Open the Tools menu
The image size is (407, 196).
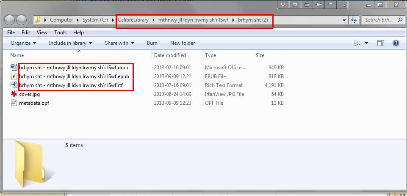tap(60, 33)
